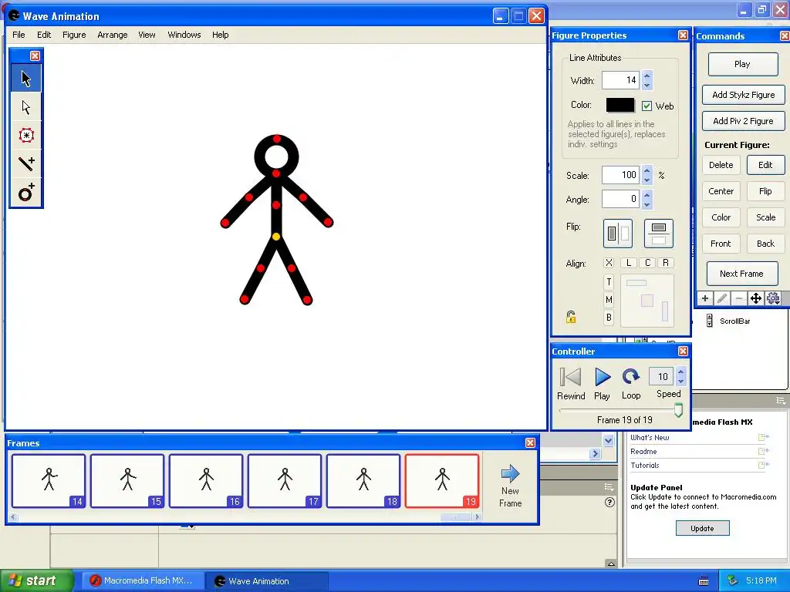Flip figure vertically using Flip icon

click(659, 234)
